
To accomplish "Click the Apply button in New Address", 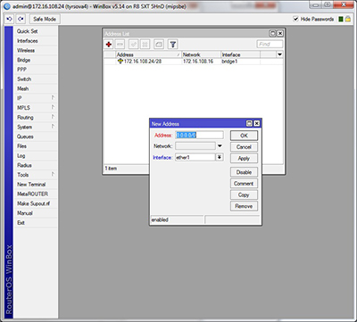I will [244, 159].
